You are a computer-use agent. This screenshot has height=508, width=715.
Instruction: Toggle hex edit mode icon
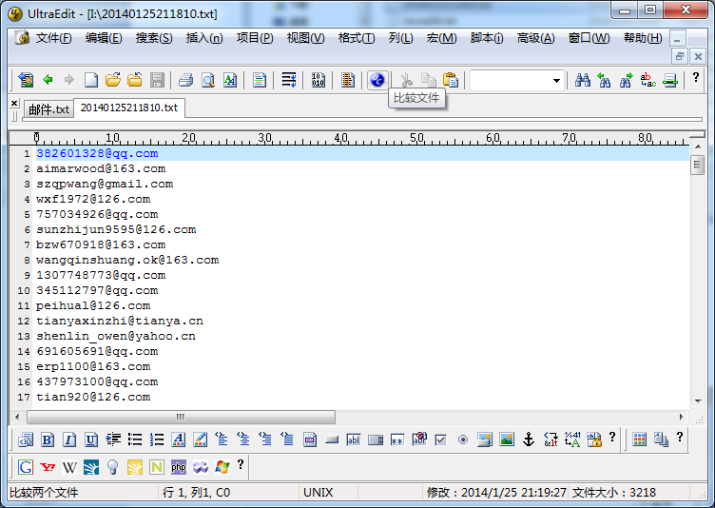(x=319, y=80)
